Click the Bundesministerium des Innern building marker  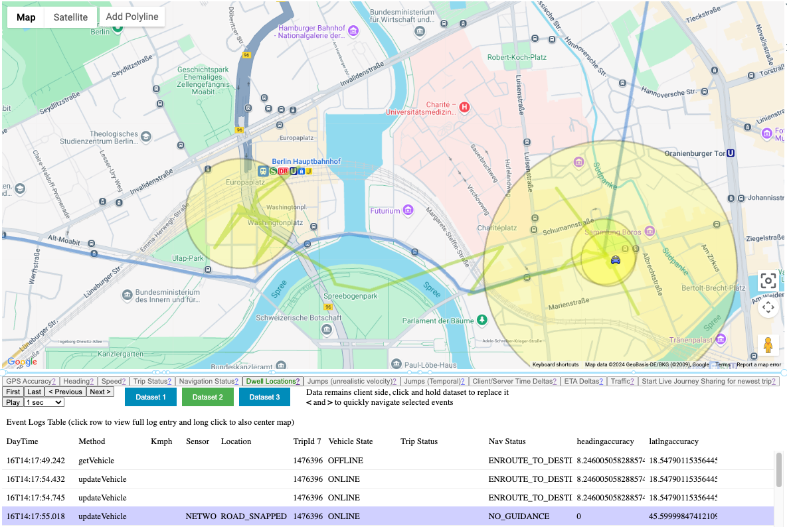(x=128, y=295)
